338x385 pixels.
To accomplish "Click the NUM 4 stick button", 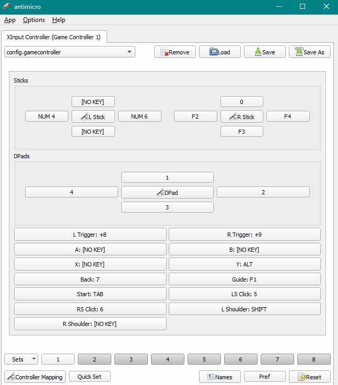I will click(x=46, y=116).
